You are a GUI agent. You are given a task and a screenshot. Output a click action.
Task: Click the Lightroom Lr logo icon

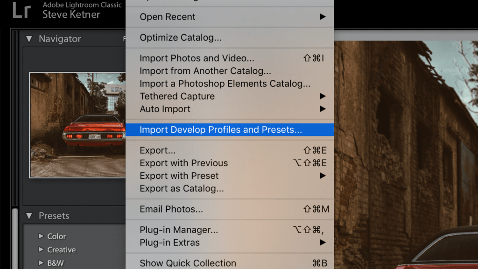[21, 10]
